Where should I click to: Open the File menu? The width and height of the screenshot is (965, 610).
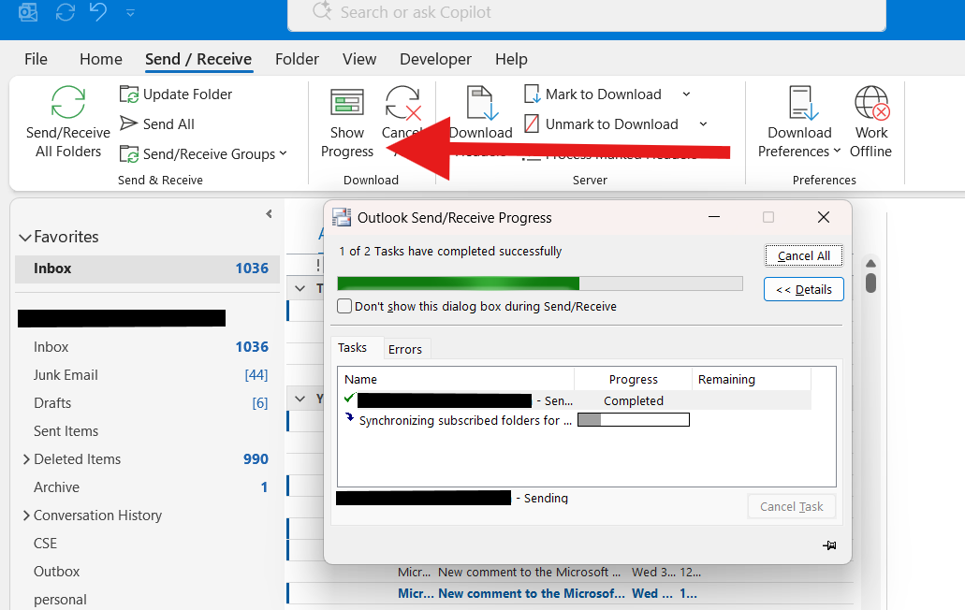pyautogui.click(x=36, y=59)
